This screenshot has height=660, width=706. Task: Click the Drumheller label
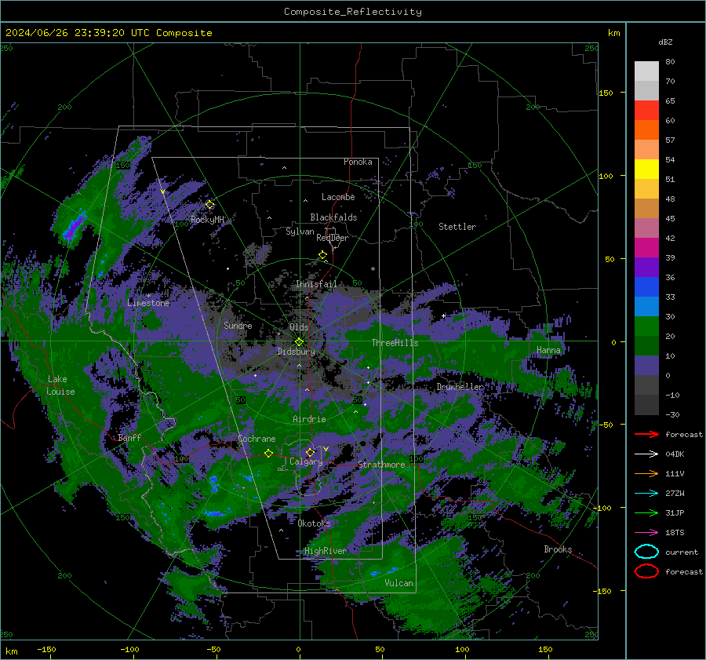(x=460, y=387)
